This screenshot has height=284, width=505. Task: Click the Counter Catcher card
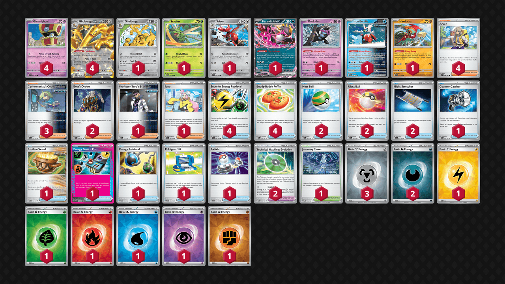[458, 110]
